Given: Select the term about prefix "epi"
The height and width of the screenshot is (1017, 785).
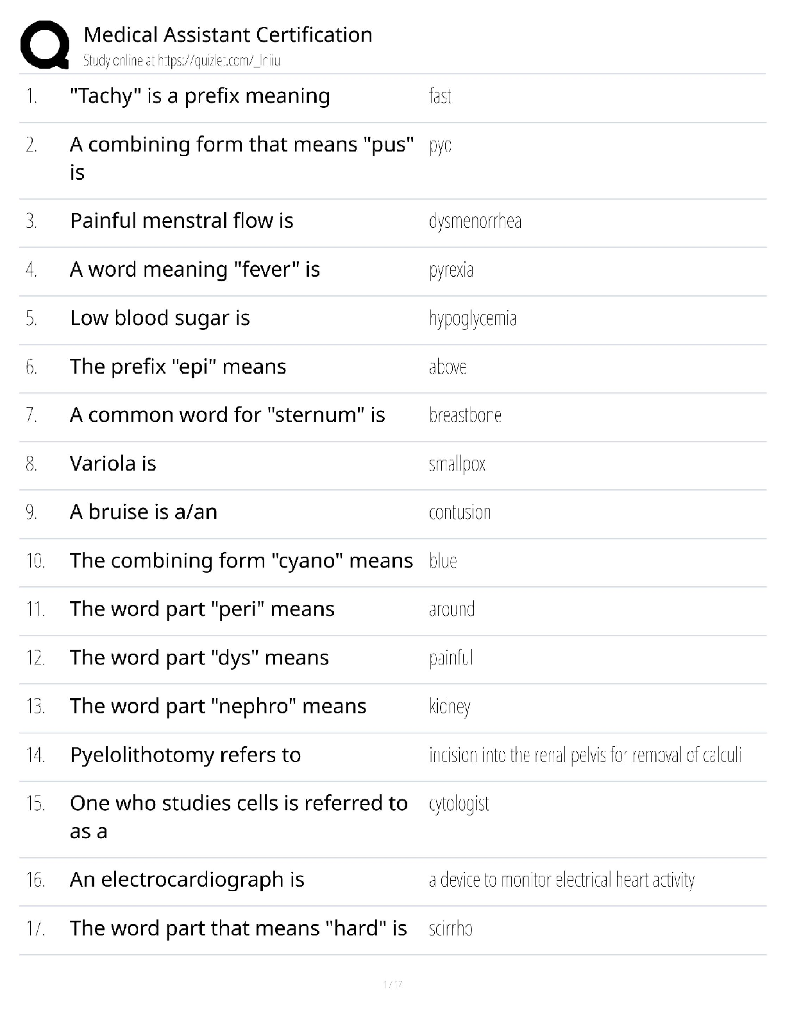Looking at the screenshot, I should click(178, 367).
